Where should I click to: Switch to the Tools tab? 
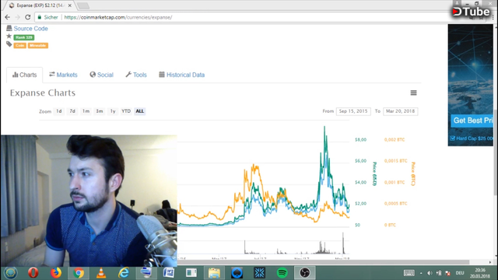[136, 75]
